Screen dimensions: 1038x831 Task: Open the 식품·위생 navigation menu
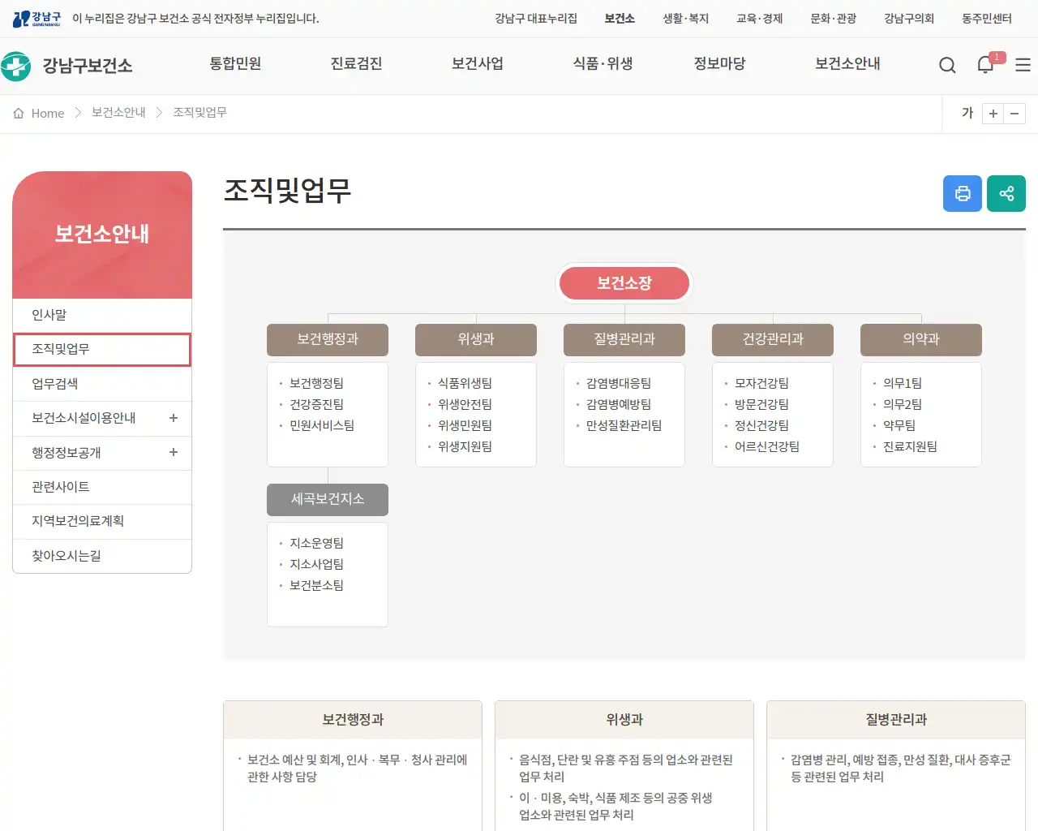tap(603, 65)
